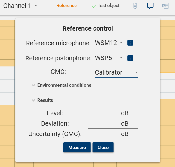Click the Reference control heading
This screenshot has height=167, width=175.
[88, 28]
